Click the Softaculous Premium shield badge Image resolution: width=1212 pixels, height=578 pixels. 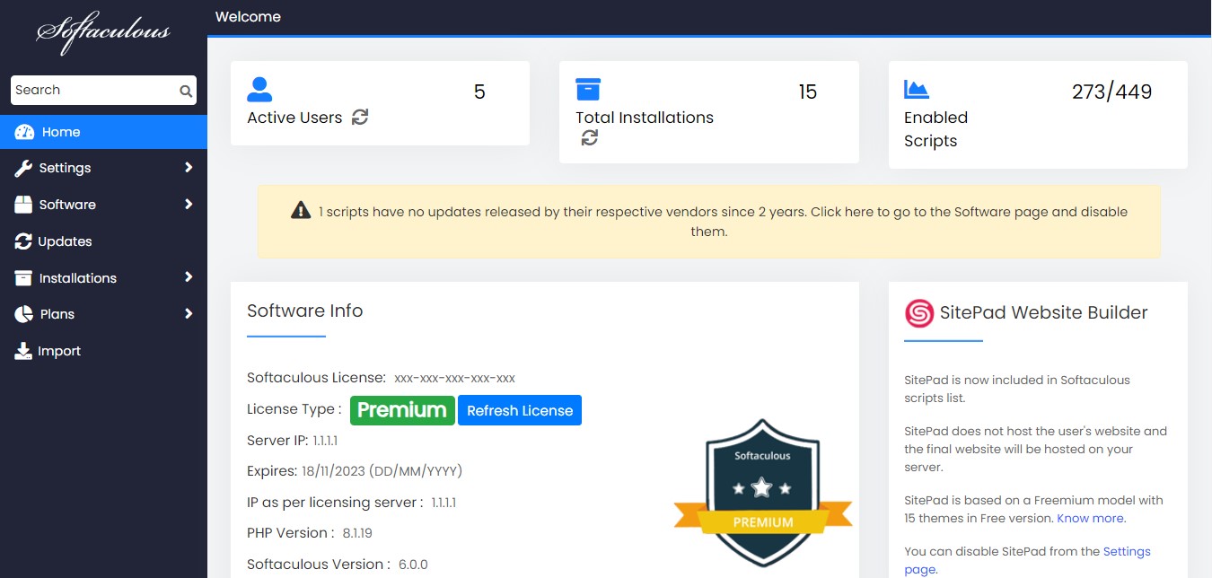762,489
